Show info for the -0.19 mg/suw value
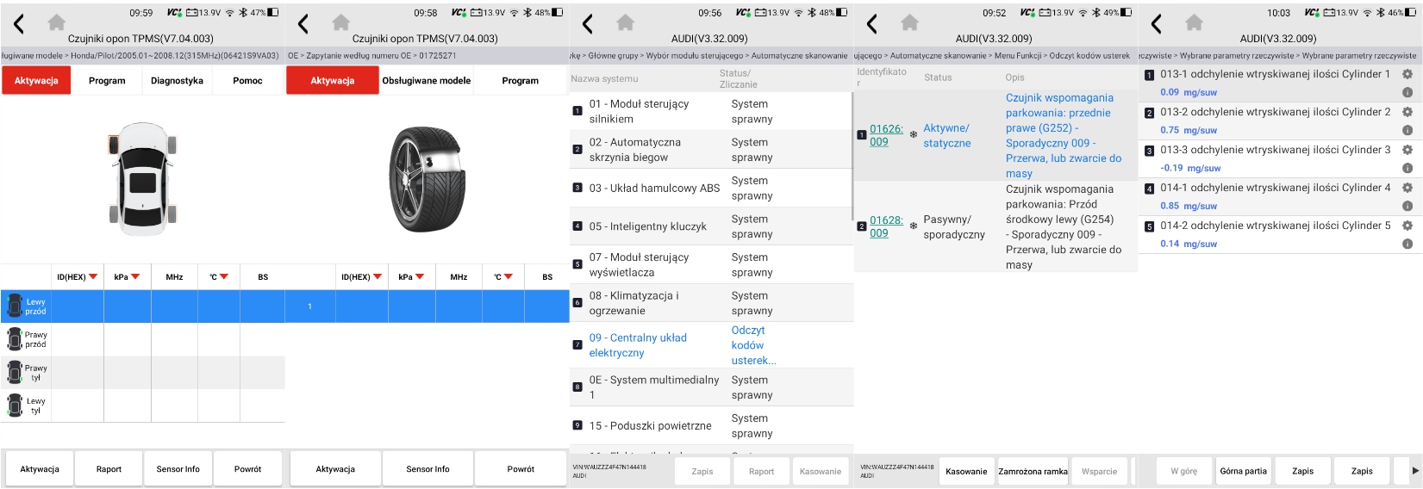 click(1407, 169)
